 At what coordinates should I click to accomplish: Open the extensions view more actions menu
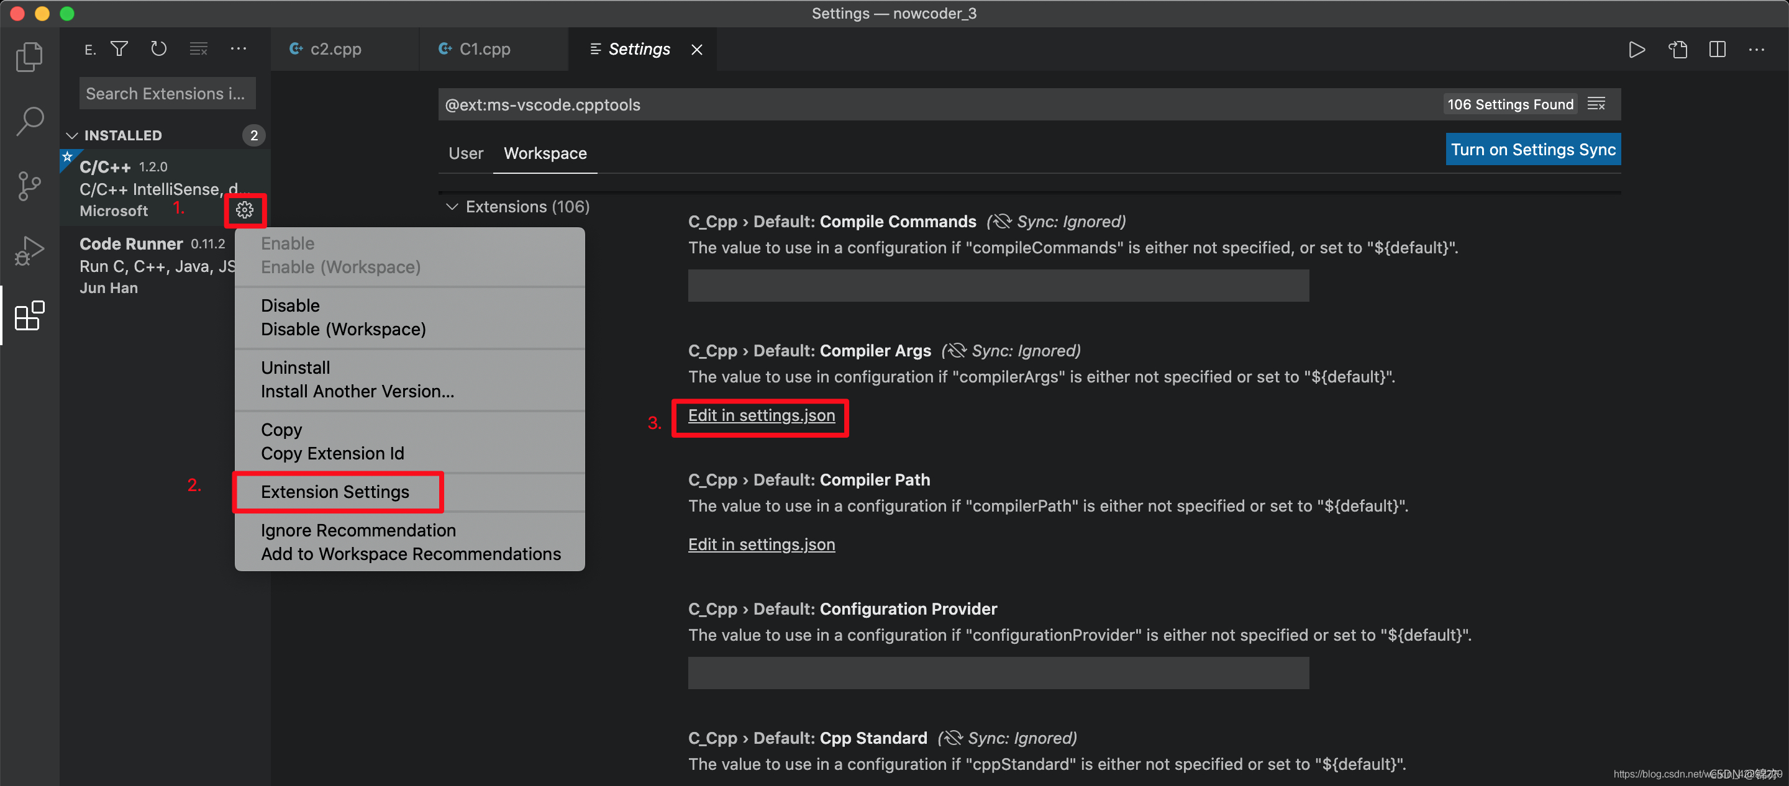pos(238,48)
